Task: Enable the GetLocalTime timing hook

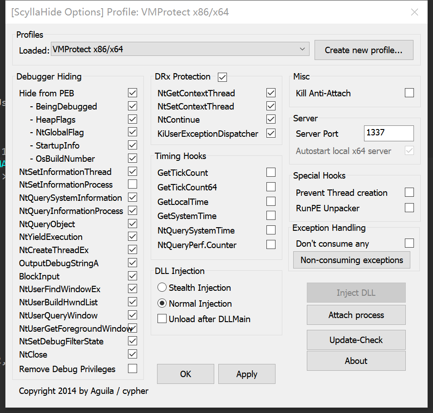Action: pos(271,201)
